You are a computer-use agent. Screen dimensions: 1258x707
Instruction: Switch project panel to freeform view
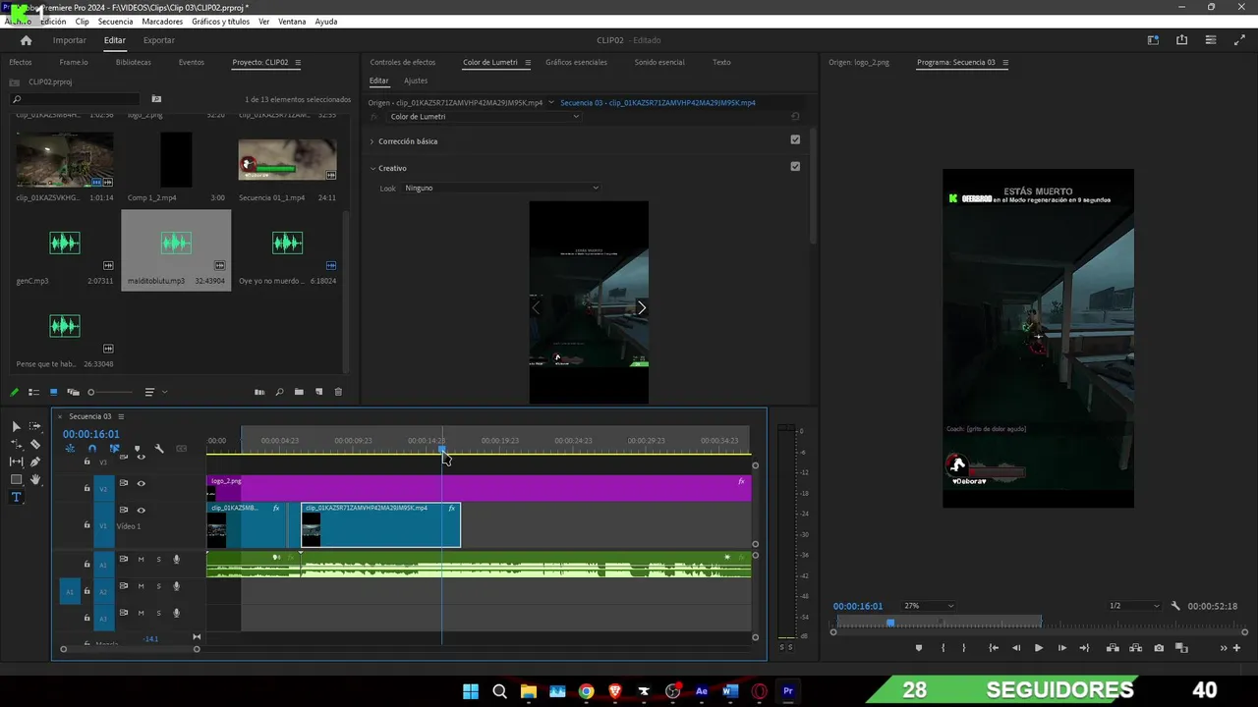coord(73,392)
